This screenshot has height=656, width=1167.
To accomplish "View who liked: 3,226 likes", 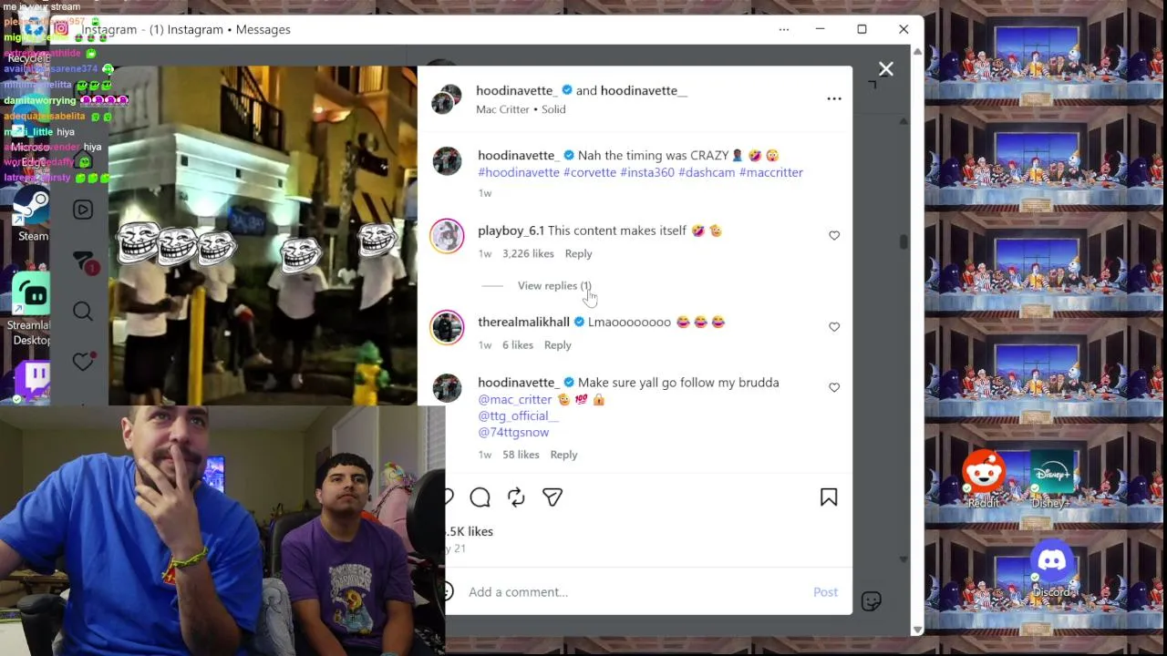I will 528,254.
